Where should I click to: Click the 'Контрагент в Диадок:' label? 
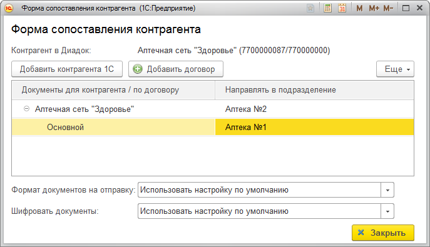pyautogui.click(x=51, y=51)
